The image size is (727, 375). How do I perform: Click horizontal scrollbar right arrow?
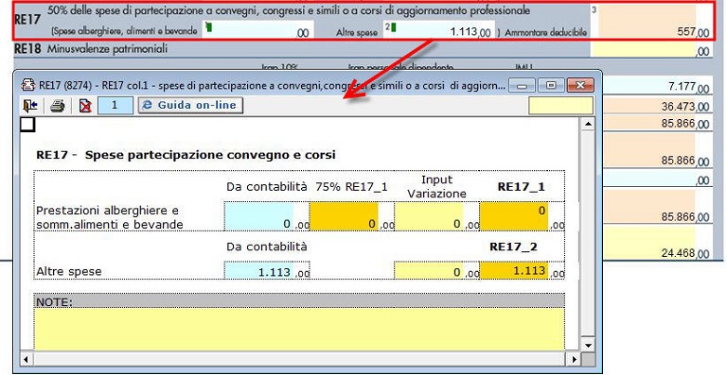click(575, 359)
